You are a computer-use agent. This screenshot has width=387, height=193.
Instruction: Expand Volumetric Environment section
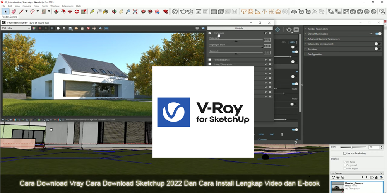305,44
